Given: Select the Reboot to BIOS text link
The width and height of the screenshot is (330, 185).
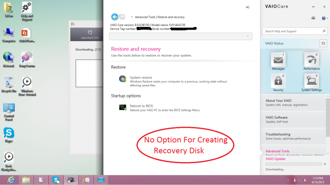Looking at the screenshot, I should [141, 106].
